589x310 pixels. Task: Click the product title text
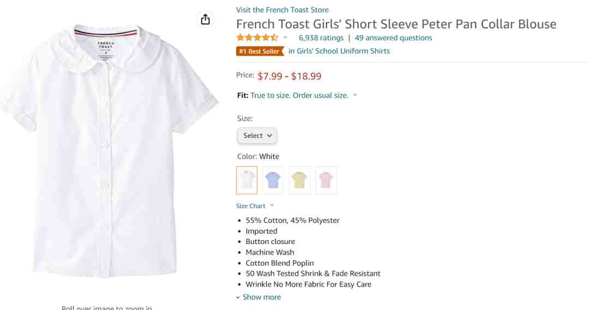click(396, 24)
